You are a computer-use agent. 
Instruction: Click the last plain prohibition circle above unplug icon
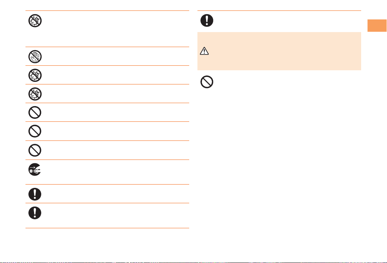(35, 150)
